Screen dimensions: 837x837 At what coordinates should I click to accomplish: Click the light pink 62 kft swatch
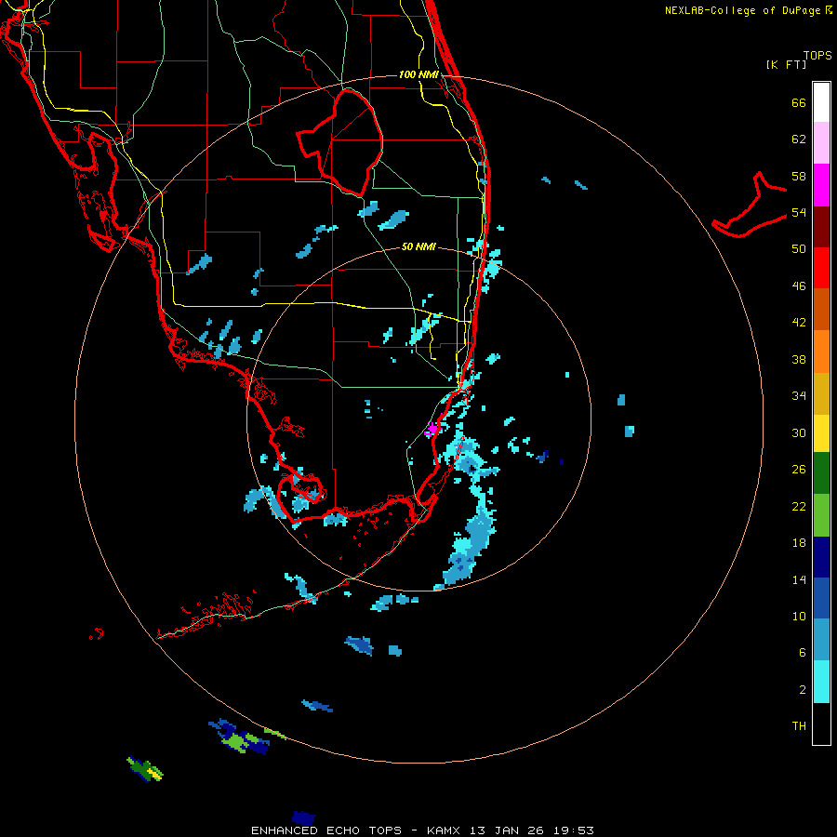point(821,143)
